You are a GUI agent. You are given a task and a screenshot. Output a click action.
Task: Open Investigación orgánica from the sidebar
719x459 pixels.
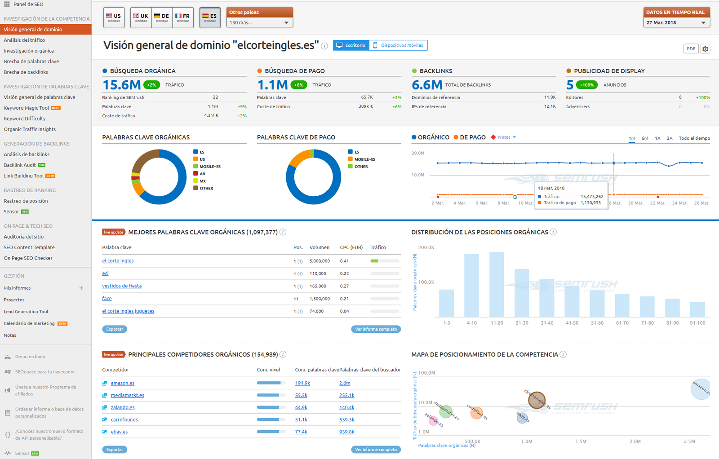(28, 51)
